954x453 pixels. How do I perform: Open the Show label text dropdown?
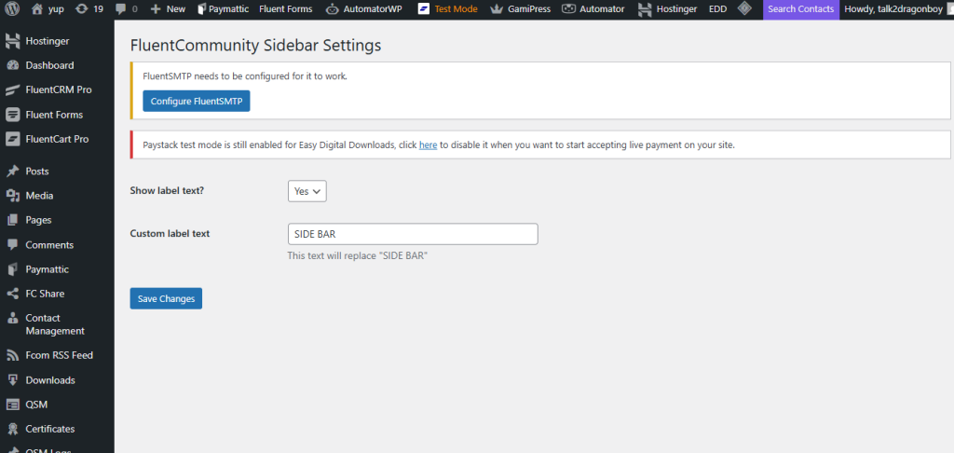click(x=307, y=190)
